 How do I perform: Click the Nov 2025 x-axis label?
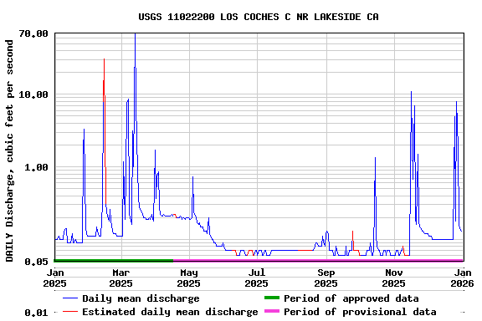click(394, 278)
